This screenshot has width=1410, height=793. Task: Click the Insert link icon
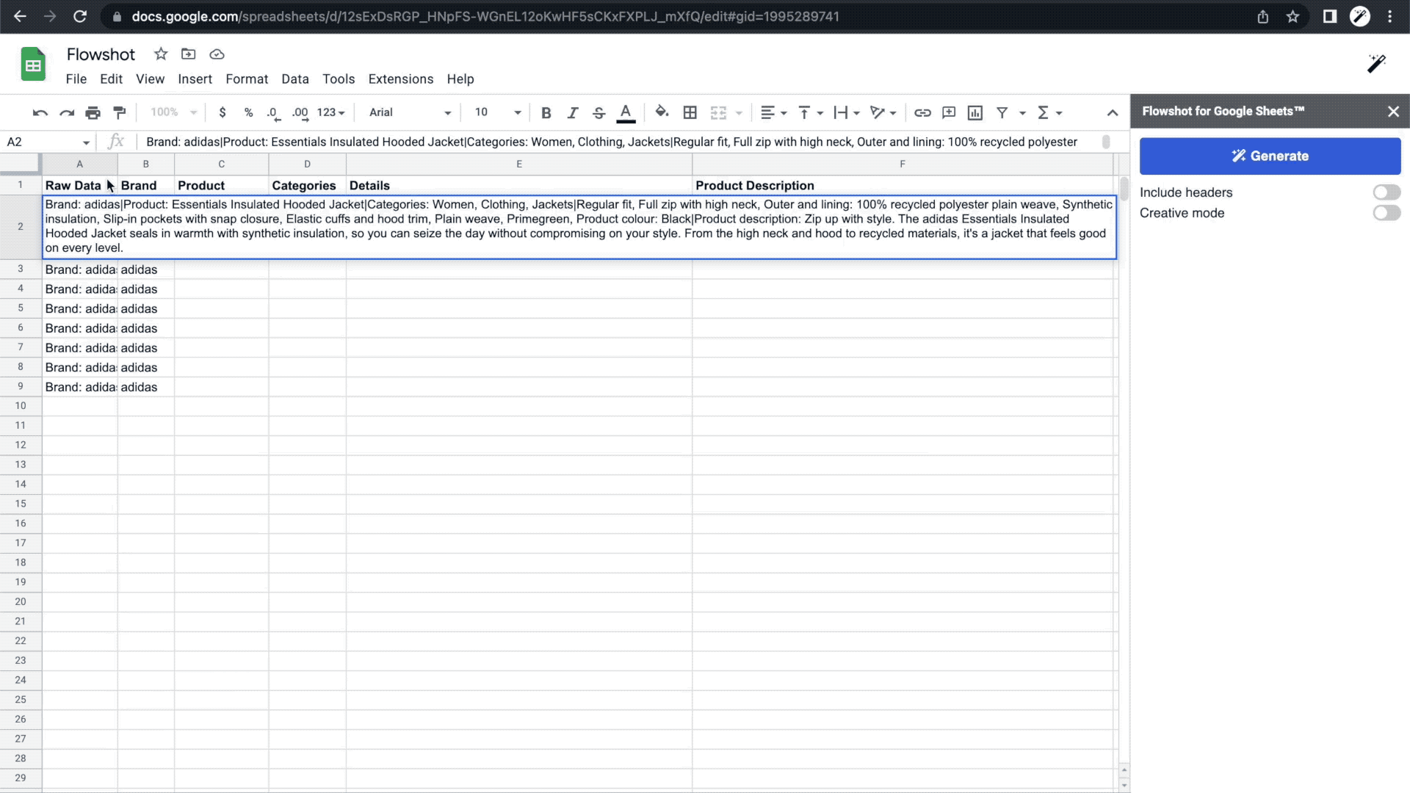coord(922,112)
